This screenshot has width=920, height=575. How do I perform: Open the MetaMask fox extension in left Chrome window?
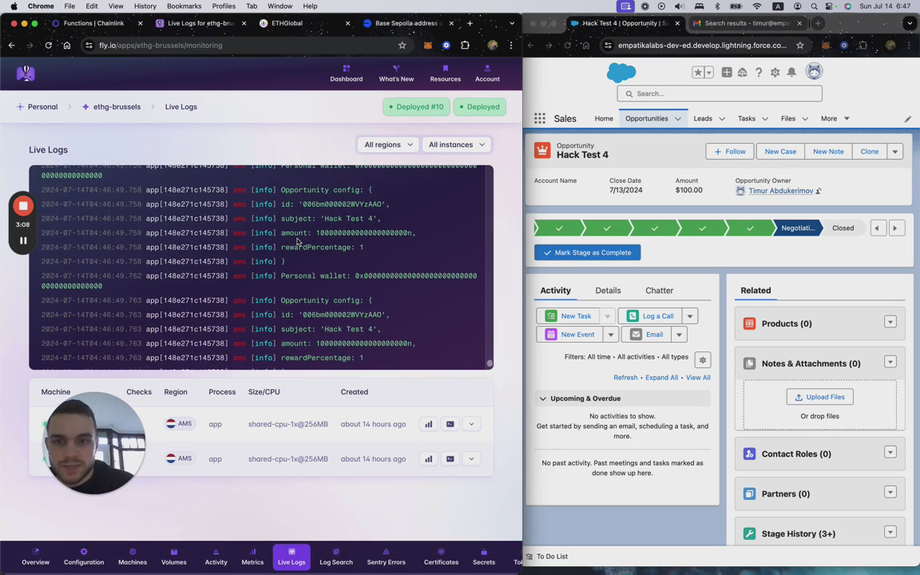tap(428, 46)
